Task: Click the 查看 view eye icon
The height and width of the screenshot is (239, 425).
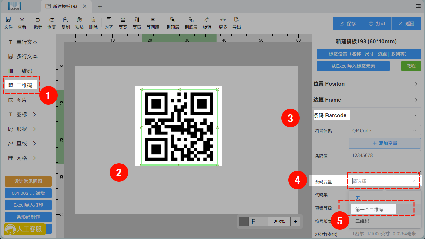Action: [22, 23]
